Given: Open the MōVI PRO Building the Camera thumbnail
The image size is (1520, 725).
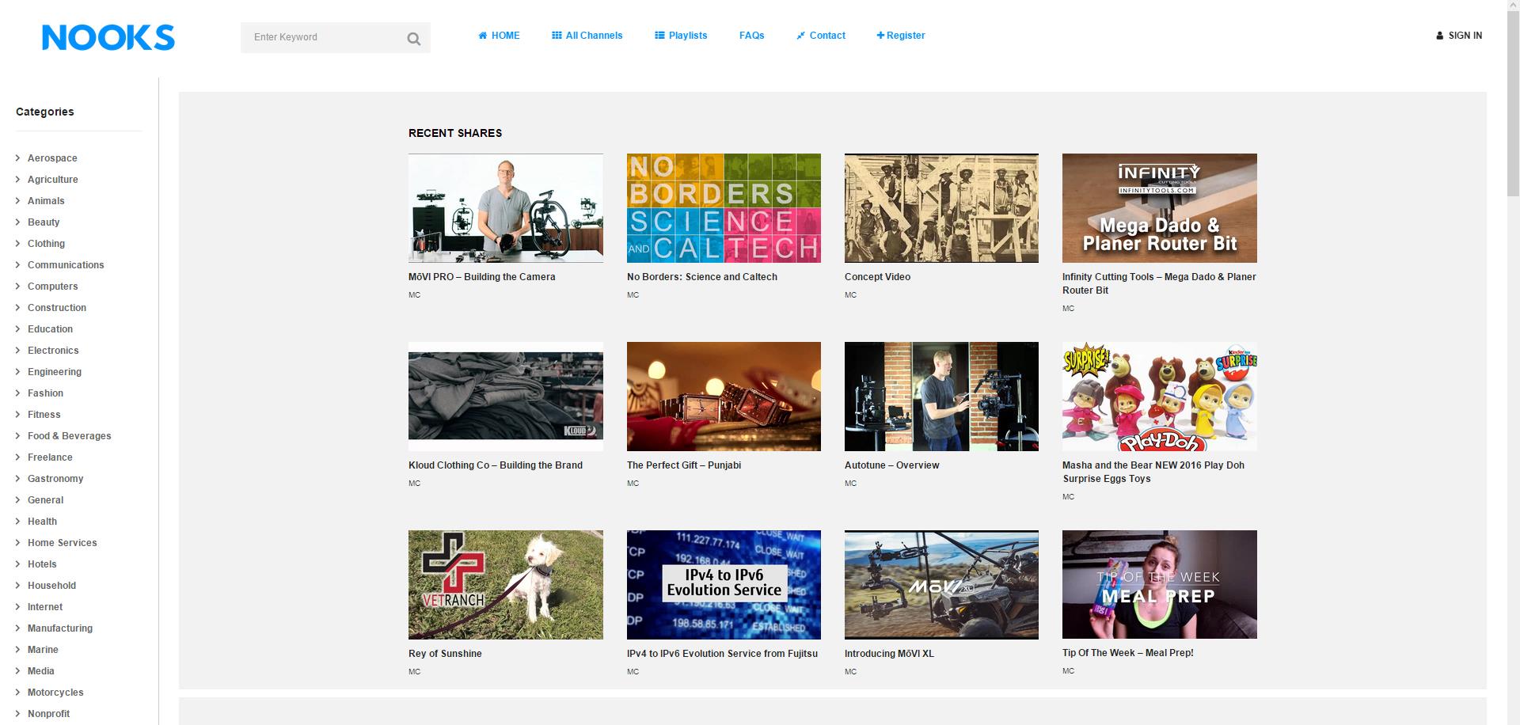Looking at the screenshot, I should pos(506,208).
